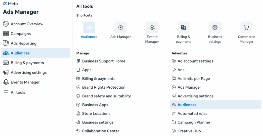
Task: Open the Commerce Manager cart shortcut icon
Action: [246, 27]
